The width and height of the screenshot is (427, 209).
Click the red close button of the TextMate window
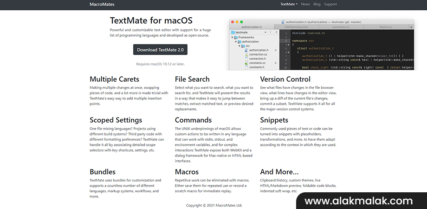tap(233, 22)
